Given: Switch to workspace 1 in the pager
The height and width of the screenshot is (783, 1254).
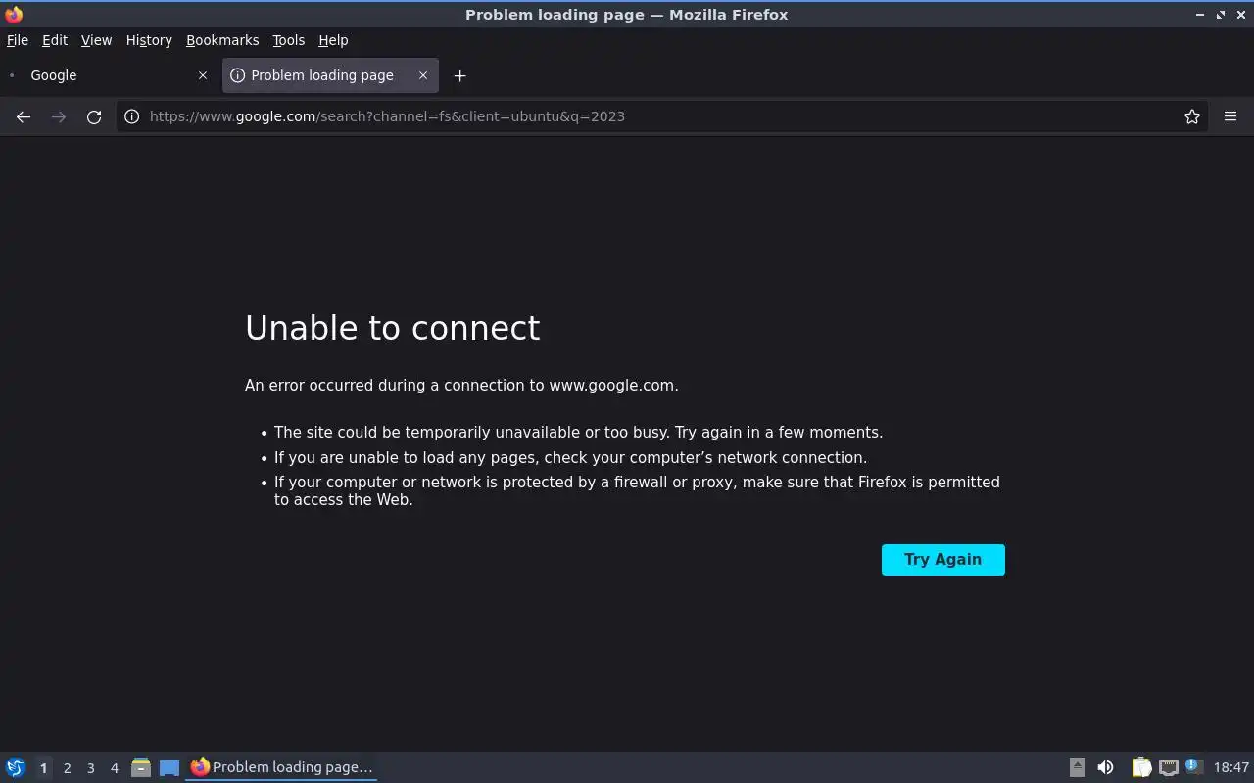Looking at the screenshot, I should [43, 768].
